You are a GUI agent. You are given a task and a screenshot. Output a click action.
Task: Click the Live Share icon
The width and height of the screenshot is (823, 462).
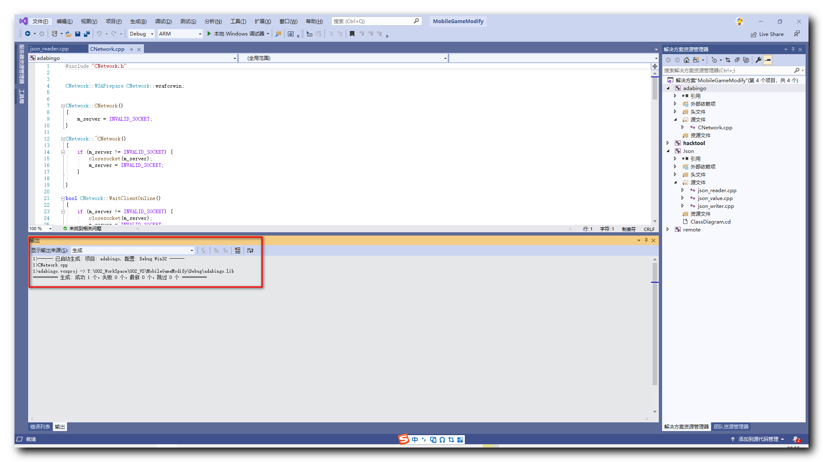point(754,34)
